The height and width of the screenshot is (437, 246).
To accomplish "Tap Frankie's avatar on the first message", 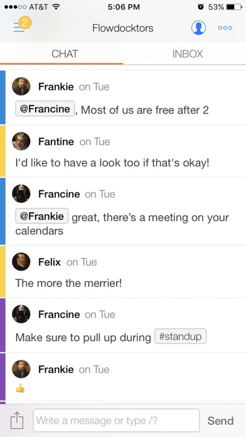I will click(21, 87).
